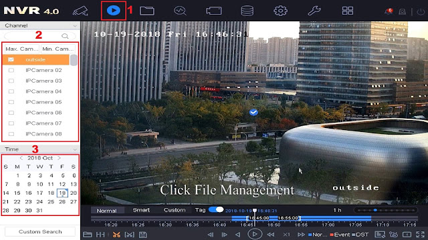Open the Maintenance wrench icon
Screen dimensions: 428x240
pyautogui.click(x=314, y=11)
